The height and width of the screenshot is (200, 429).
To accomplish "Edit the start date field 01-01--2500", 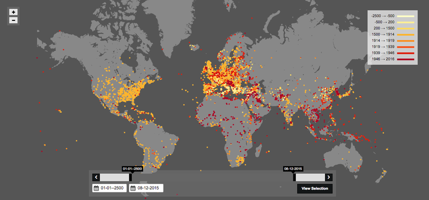I will (109, 188).
